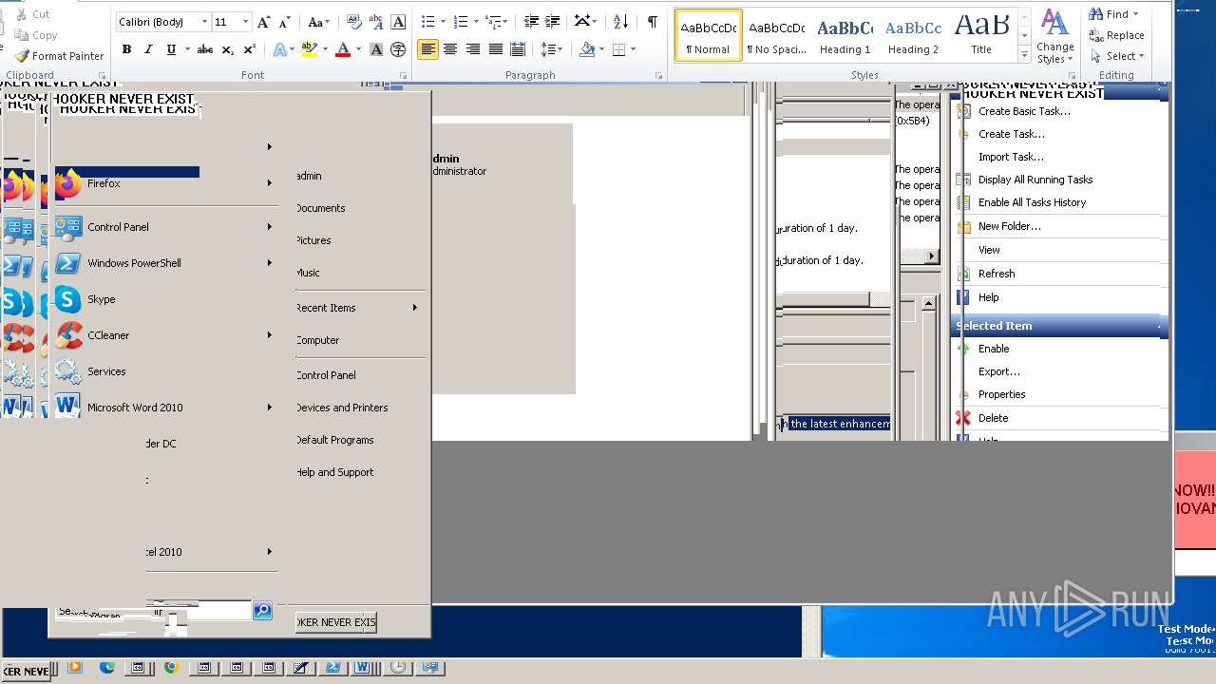Click the PowerShell icon in taskbar
This screenshot has height=684, width=1216.
coord(333,668)
